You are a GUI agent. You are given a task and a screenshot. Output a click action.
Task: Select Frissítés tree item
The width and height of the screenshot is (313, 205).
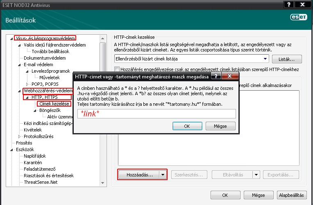(24, 143)
